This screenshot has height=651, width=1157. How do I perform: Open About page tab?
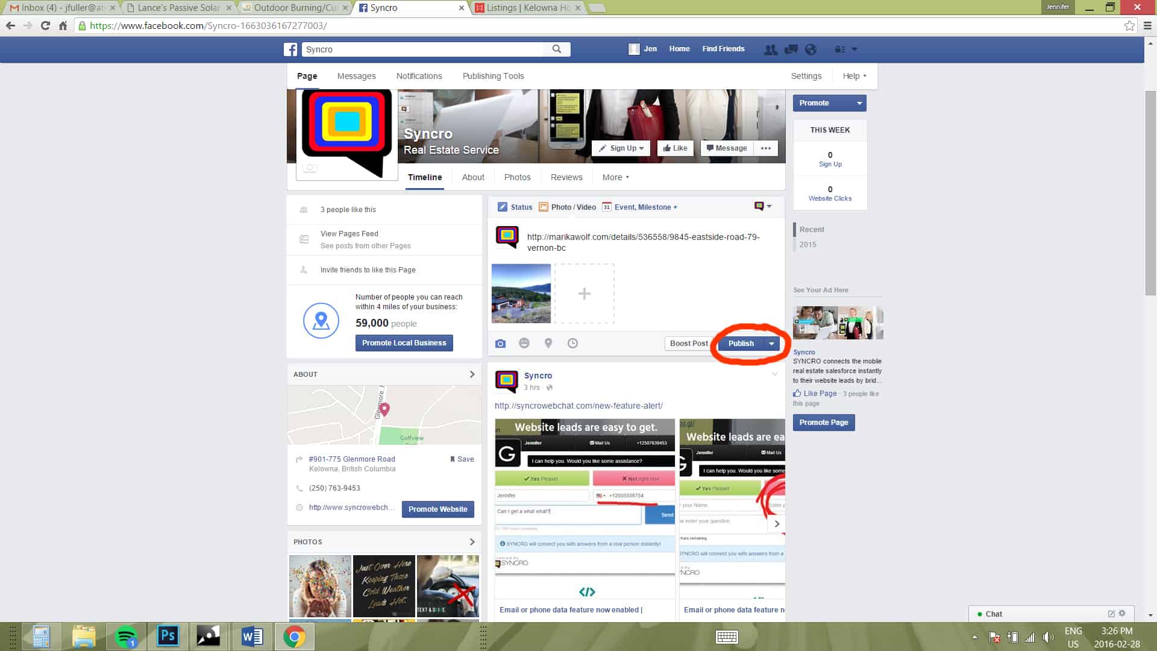[473, 177]
